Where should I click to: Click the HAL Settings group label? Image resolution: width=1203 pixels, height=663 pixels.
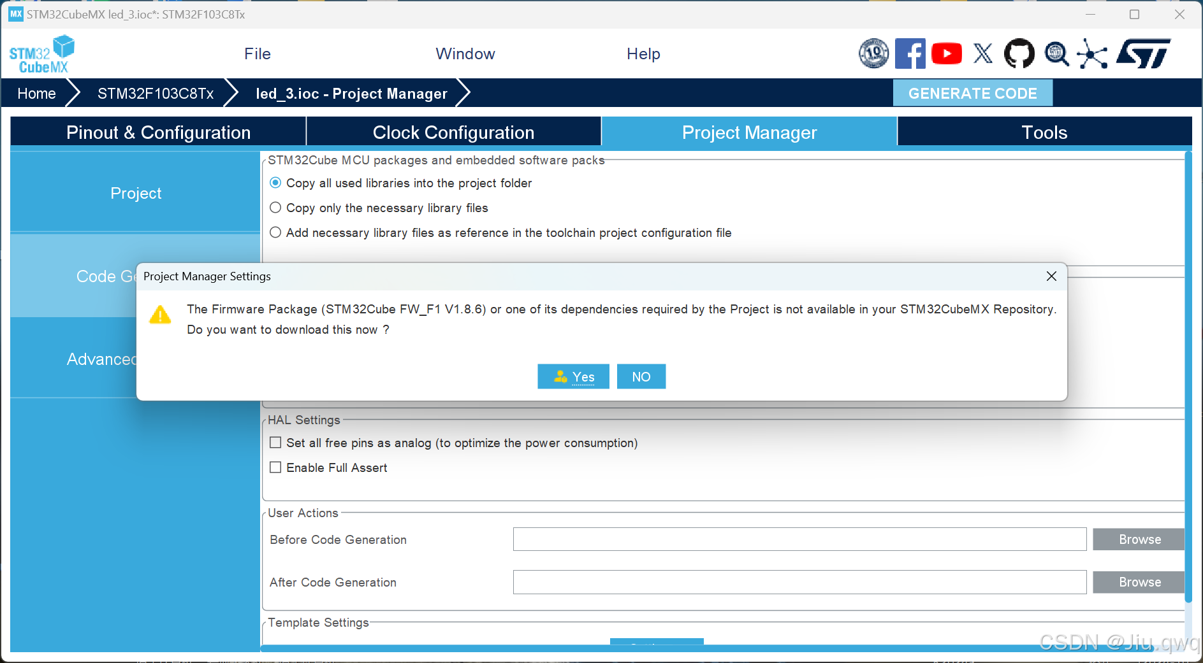304,420
